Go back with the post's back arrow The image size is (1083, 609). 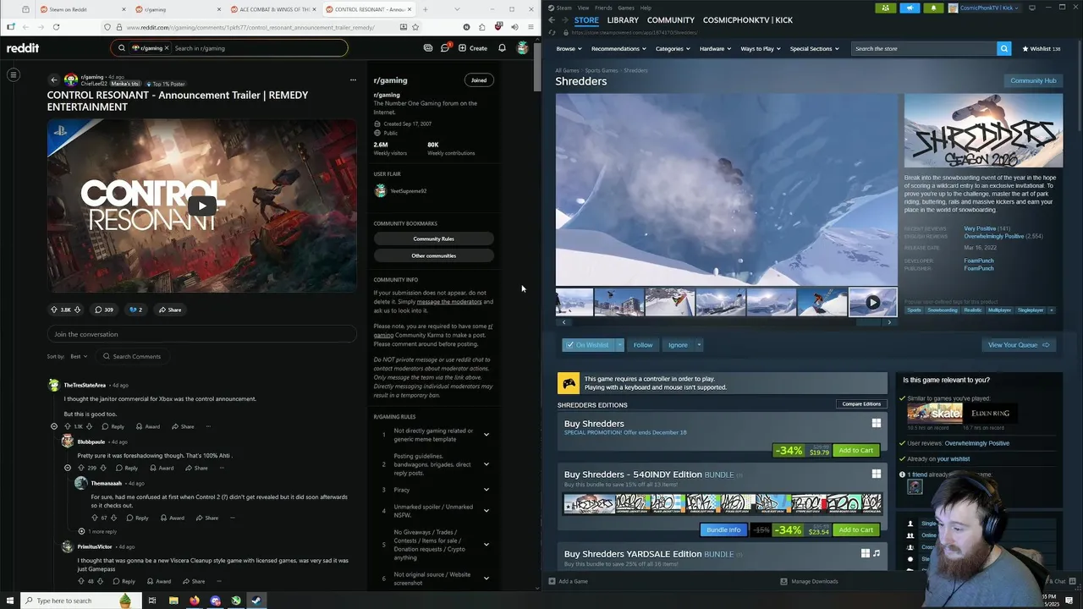click(54, 80)
